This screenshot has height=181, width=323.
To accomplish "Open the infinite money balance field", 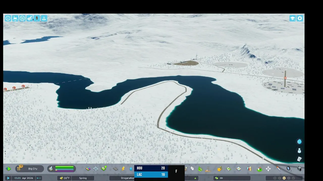I will [x=232, y=178].
